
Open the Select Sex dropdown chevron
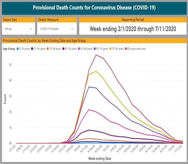pyautogui.click(x=31, y=29)
